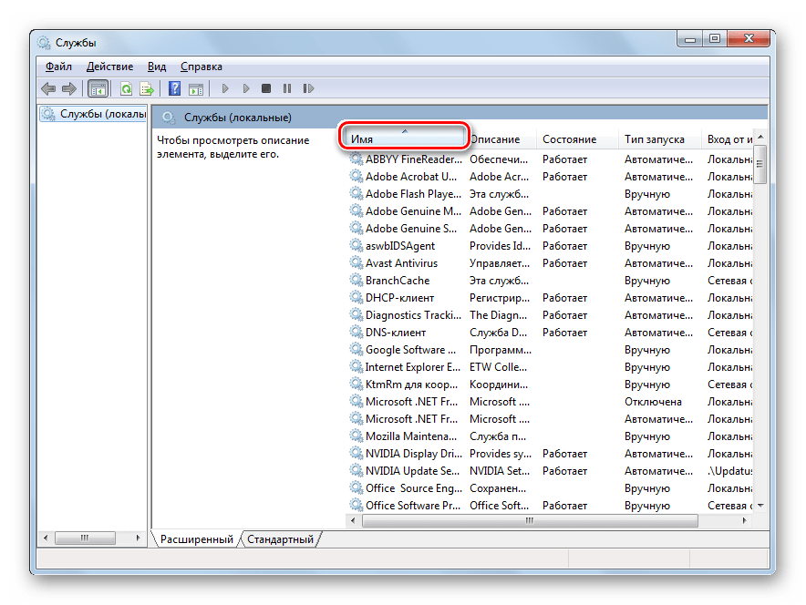Switch to the Стандартный tab
Viewport: 806px width, 605px height.
280,539
